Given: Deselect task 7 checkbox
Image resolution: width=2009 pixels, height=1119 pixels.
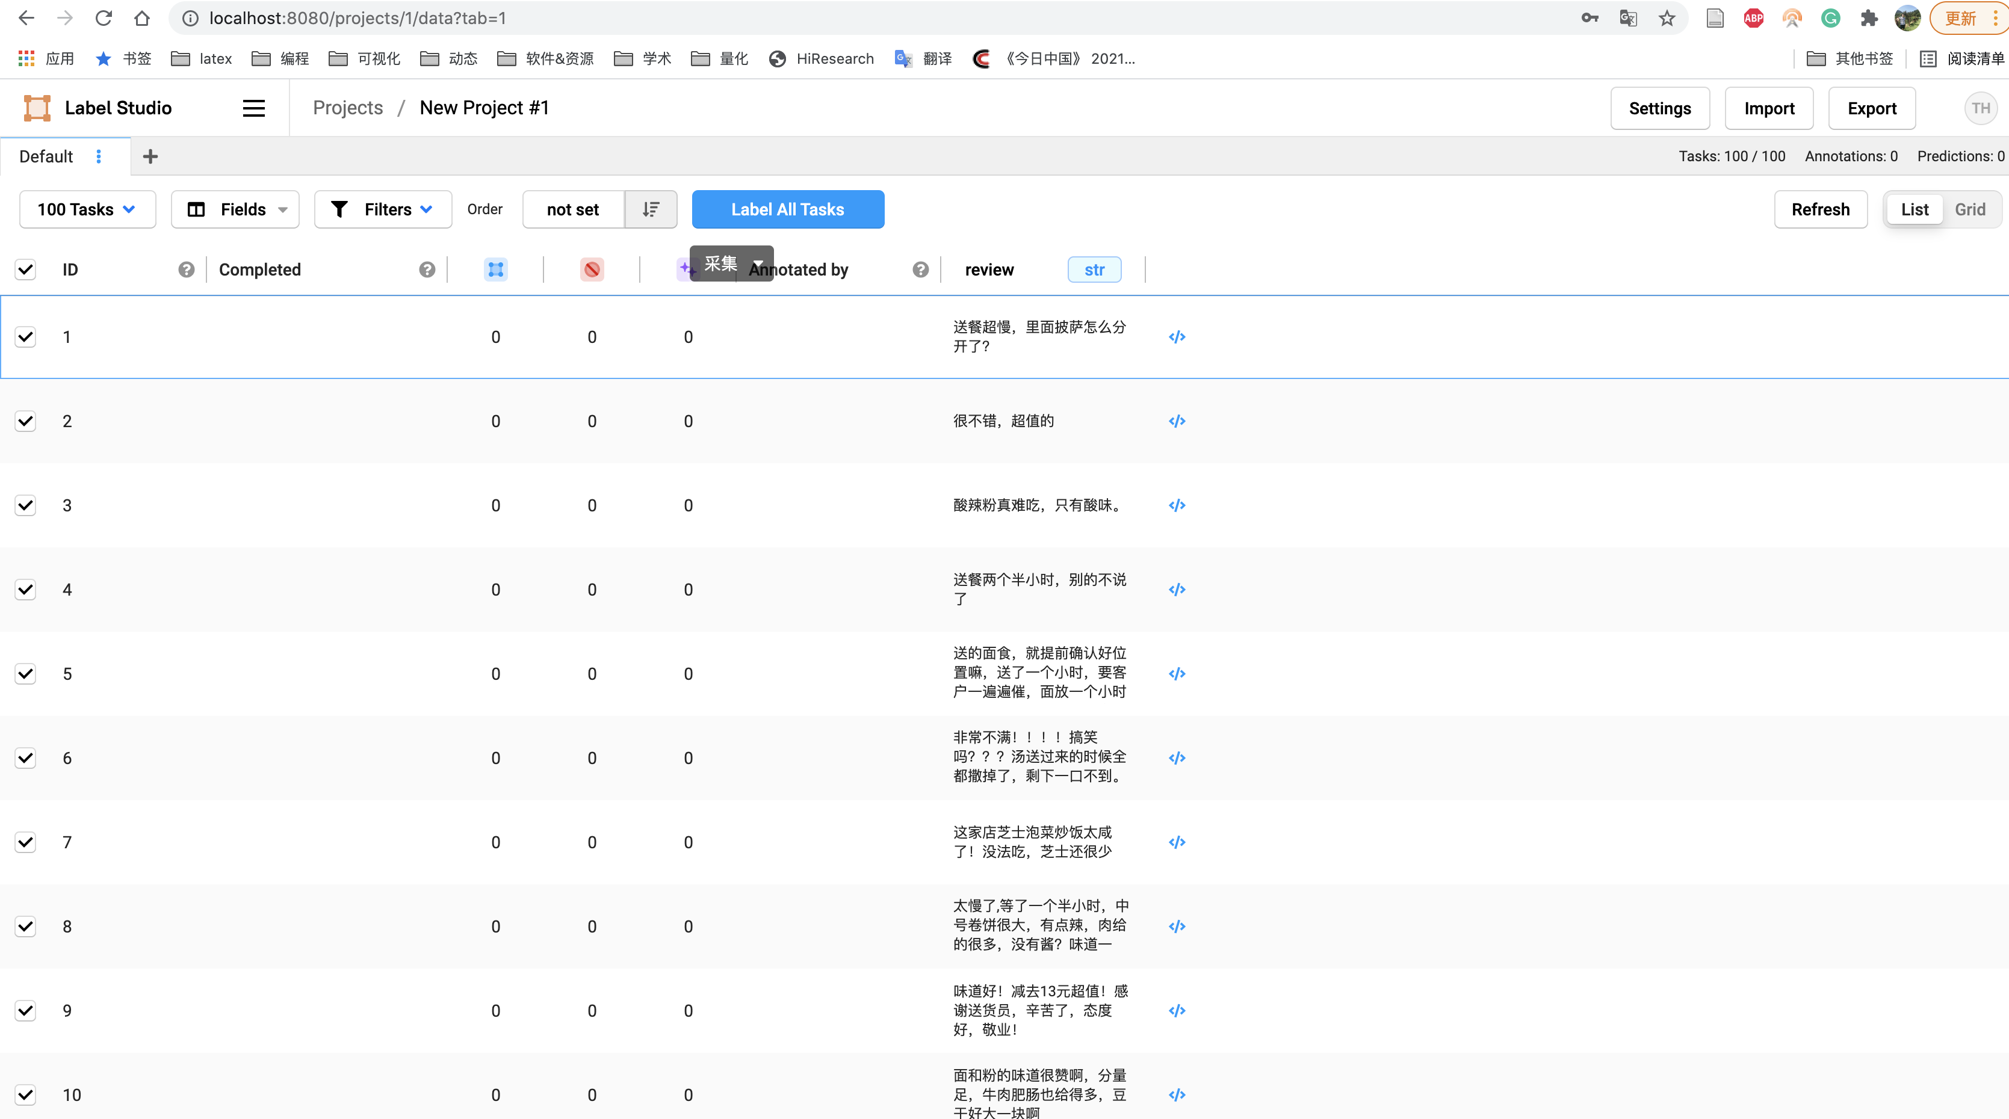Looking at the screenshot, I should pos(26,842).
